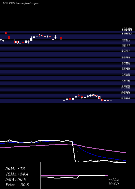Open the MACD inset chart panel
Image resolution: width=135 pixels, height=189 pixels.
[x=74, y=175]
